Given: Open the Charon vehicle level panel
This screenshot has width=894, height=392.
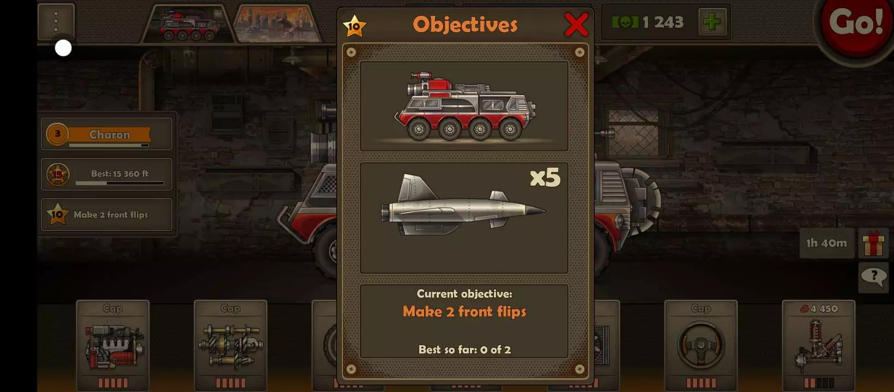Looking at the screenshot, I should click(107, 134).
